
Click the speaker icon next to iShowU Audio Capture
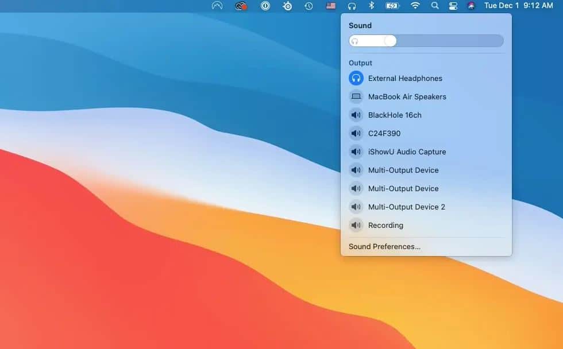(356, 152)
